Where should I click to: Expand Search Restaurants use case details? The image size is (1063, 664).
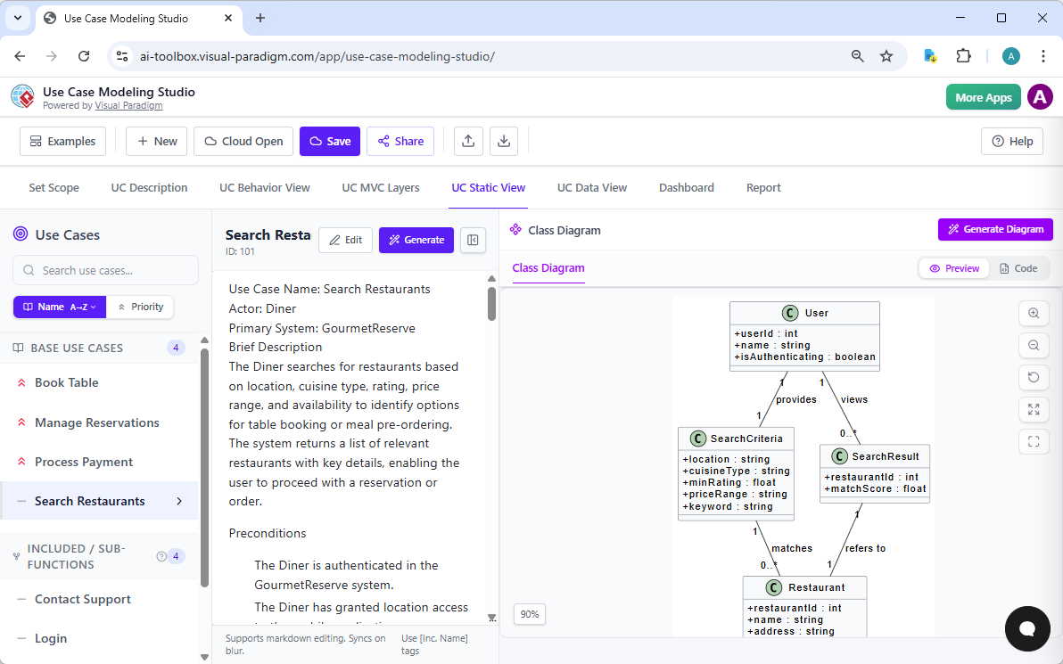tap(181, 501)
